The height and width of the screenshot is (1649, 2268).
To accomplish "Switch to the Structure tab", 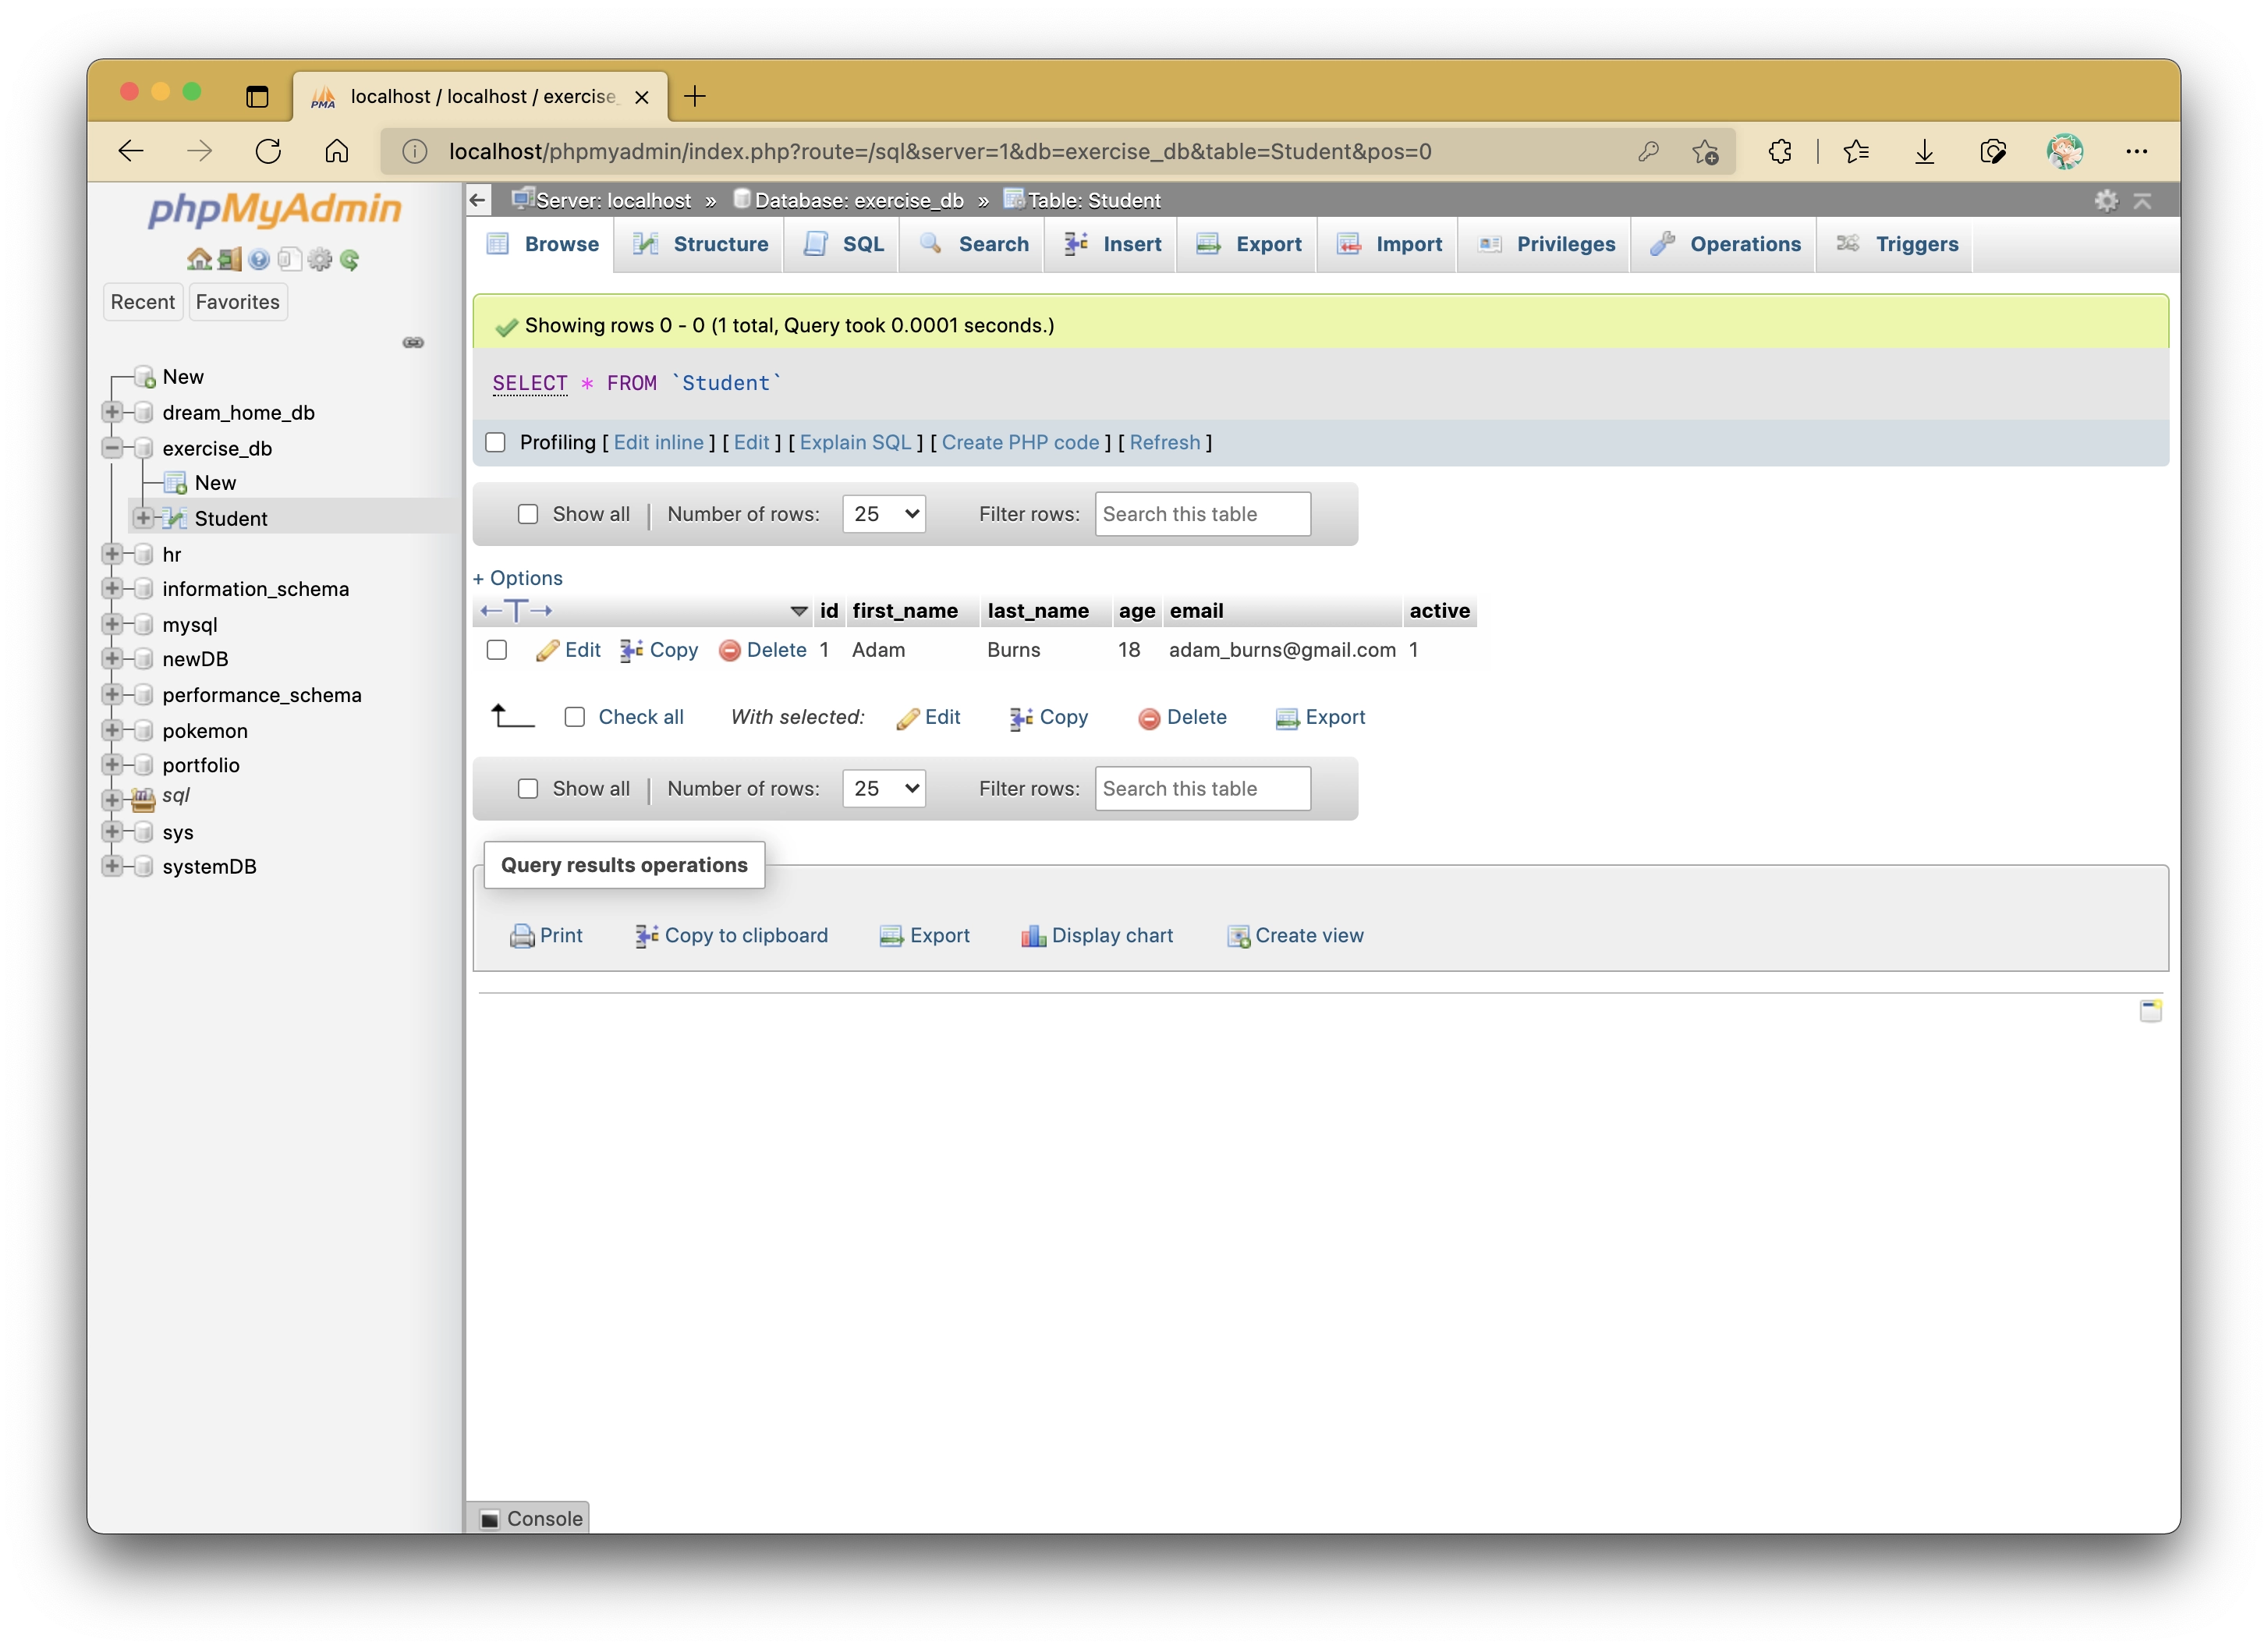I will coord(700,244).
